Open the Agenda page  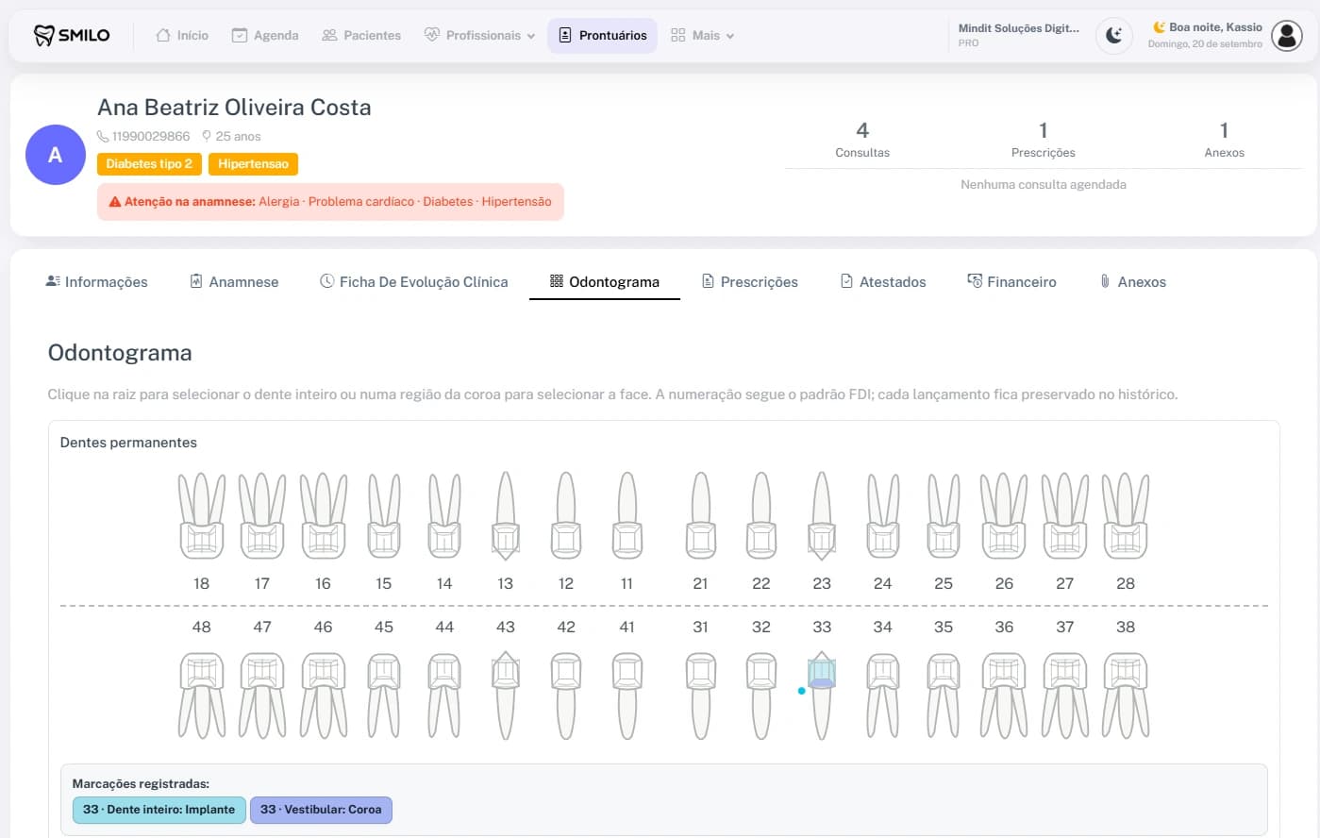point(265,36)
